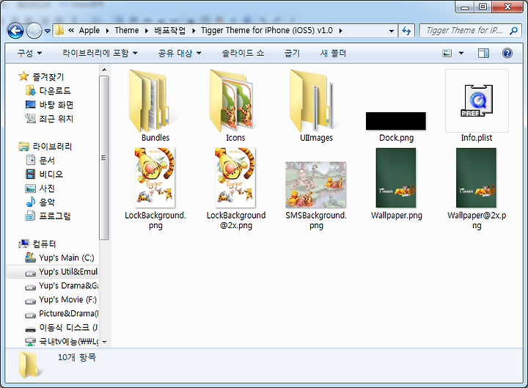Open 이동식 디스크 removable drive
The width and height of the screenshot is (528, 388).
62,327
